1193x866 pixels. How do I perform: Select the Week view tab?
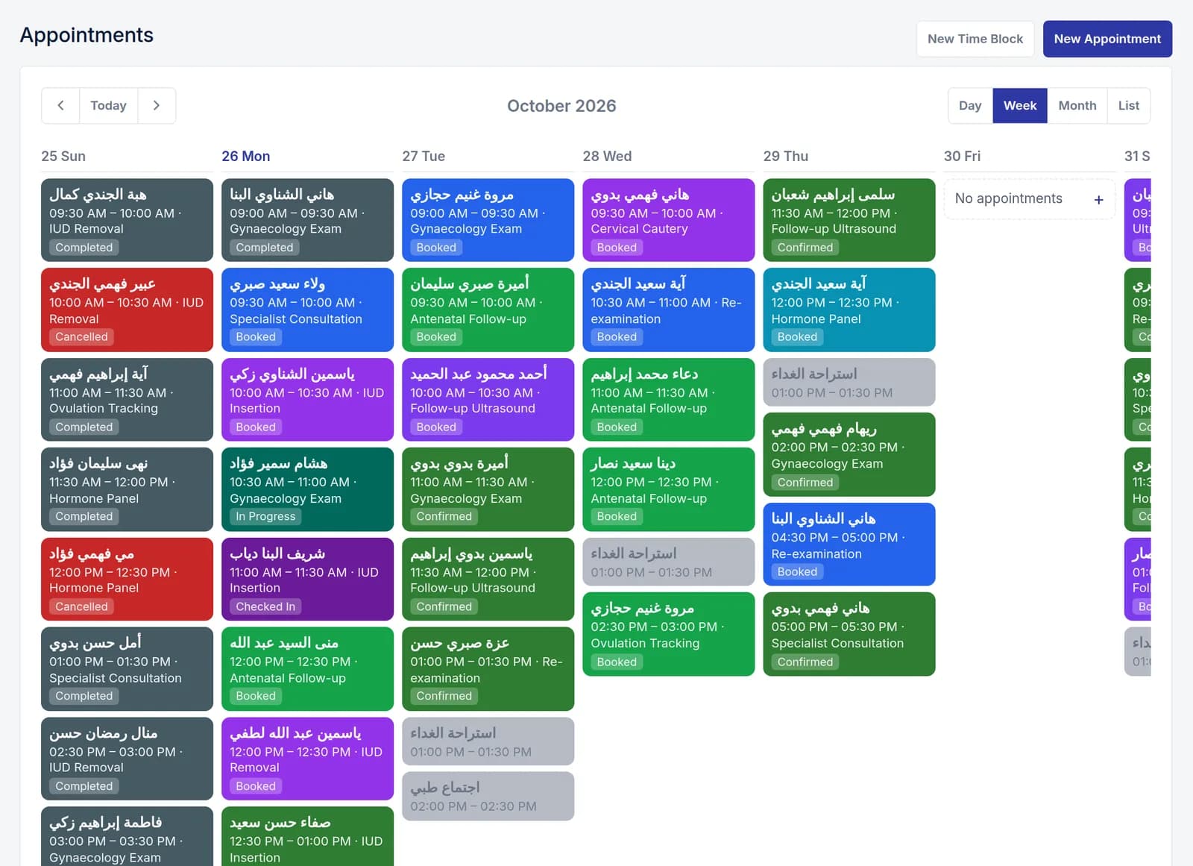(1020, 106)
